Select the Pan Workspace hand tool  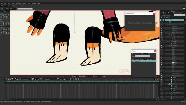[x=1, y=33]
